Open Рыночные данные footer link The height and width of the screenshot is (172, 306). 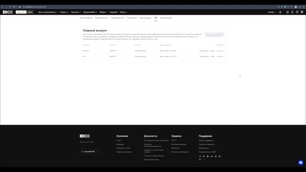click(179, 144)
